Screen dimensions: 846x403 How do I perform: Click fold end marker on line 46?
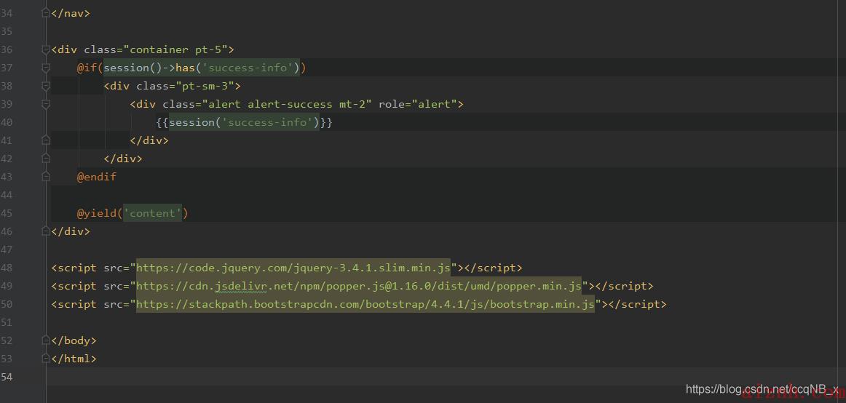(x=46, y=231)
